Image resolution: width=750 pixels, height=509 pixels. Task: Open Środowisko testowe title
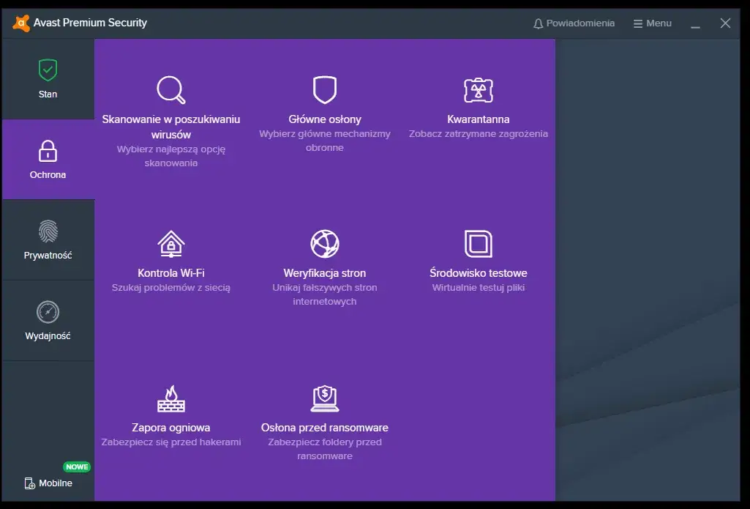point(479,273)
